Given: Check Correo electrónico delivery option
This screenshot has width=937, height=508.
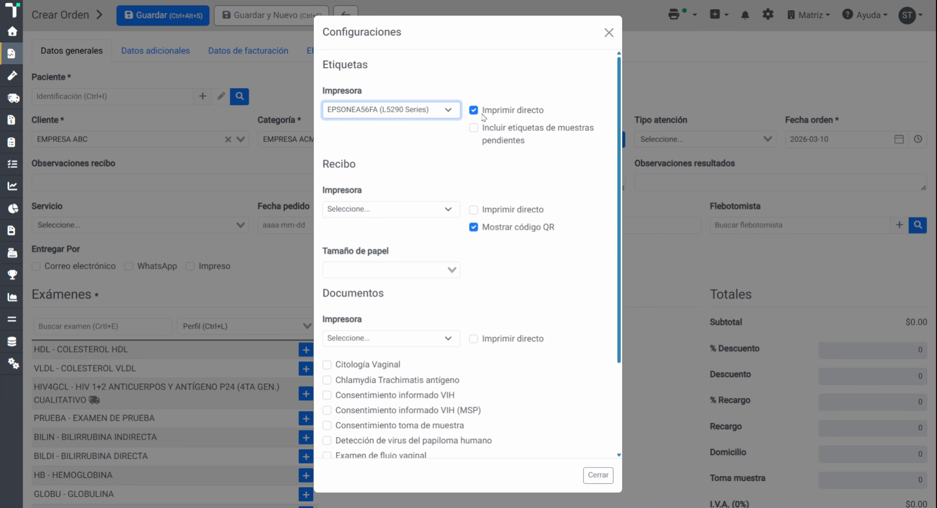Looking at the screenshot, I should tap(36, 266).
